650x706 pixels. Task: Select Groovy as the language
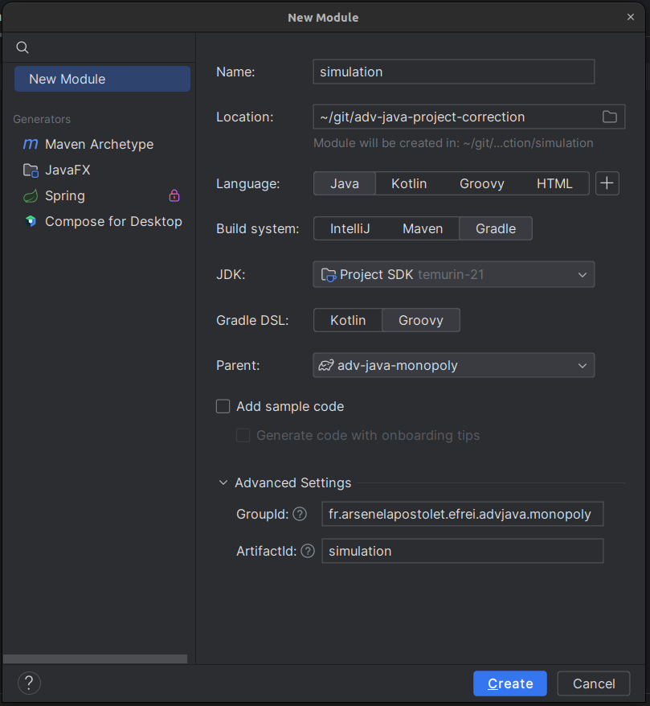[x=482, y=183]
